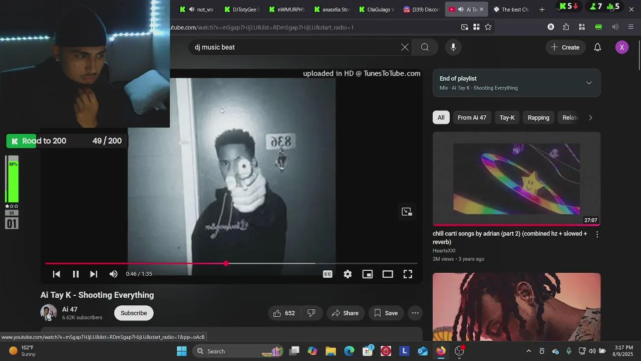Image resolution: width=641 pixels, height=361 pixels.
Task: Open the video player settings gear
Action: (348, 274)
